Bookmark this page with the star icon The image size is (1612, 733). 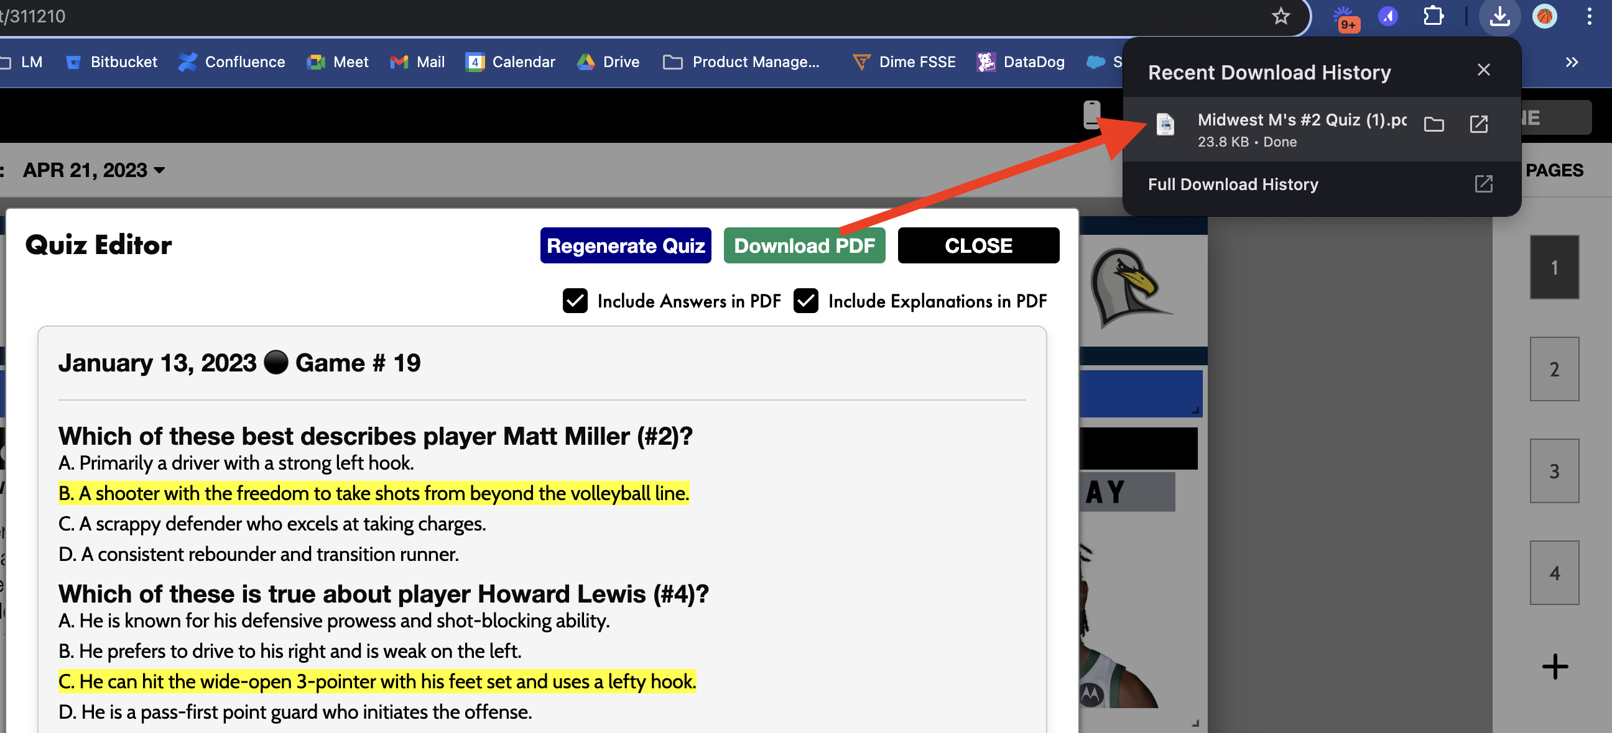1281,16
